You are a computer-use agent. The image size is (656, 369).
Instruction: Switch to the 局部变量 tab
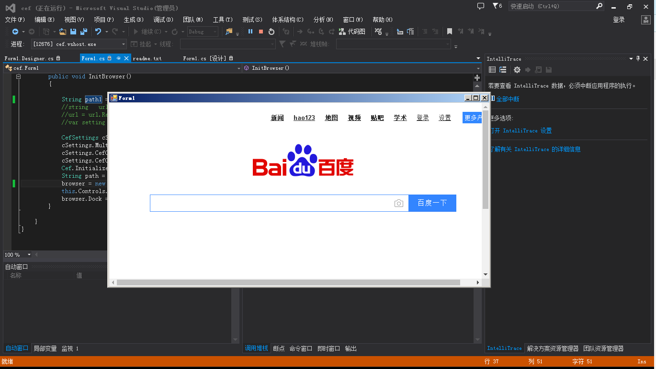point(45,348)
